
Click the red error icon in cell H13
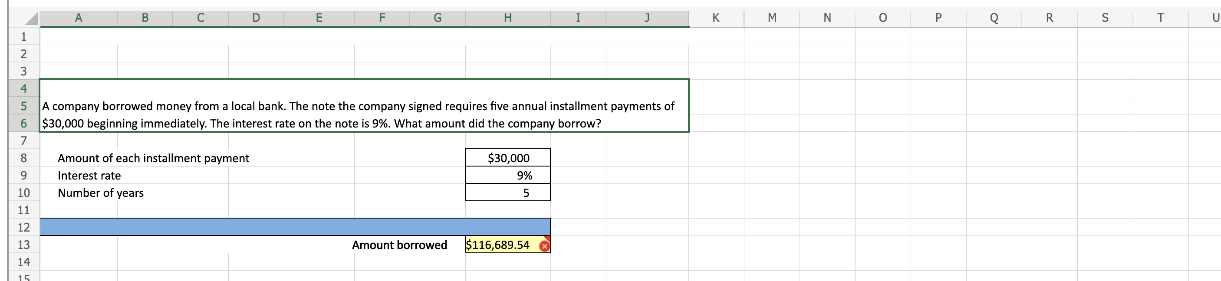click(544, 246)
